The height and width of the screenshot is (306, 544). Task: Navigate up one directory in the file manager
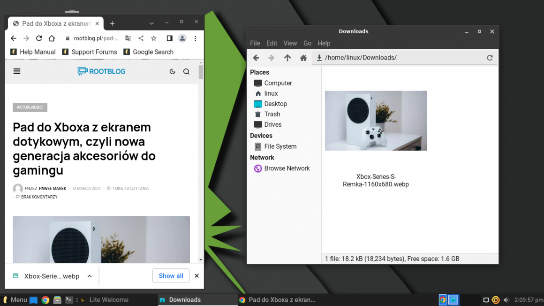287,57
